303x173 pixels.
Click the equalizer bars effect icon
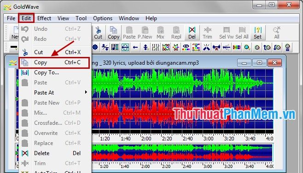156,47
